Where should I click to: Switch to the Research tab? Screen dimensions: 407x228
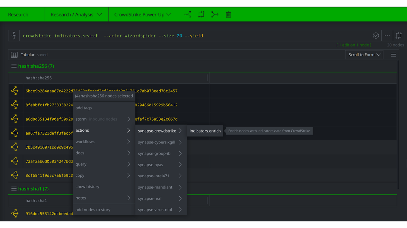click(18, 15)
